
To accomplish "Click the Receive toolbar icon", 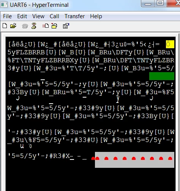I will coord(54,26).
